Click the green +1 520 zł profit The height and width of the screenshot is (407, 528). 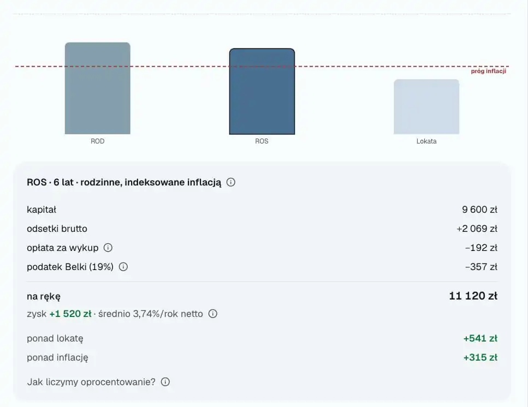pos(70,314)
